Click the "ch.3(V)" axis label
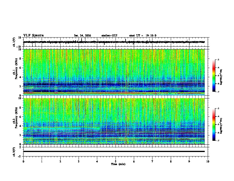 (14, 152)
